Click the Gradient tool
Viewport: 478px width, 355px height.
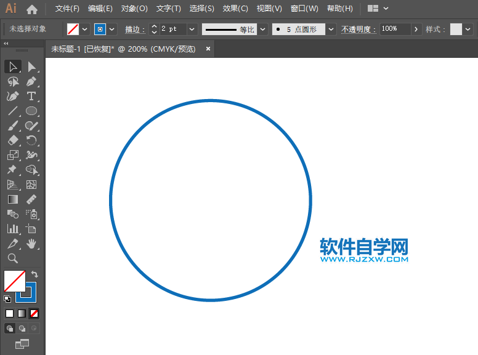pos(13,199)
